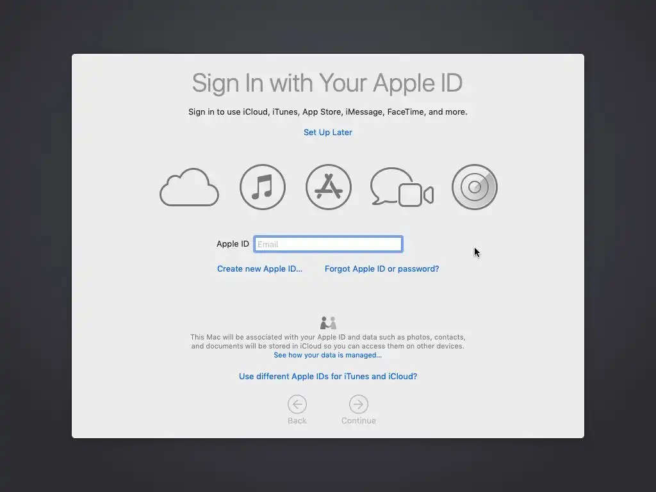
Task: Choose Set Up Later
Action: [x=327, y=132]
